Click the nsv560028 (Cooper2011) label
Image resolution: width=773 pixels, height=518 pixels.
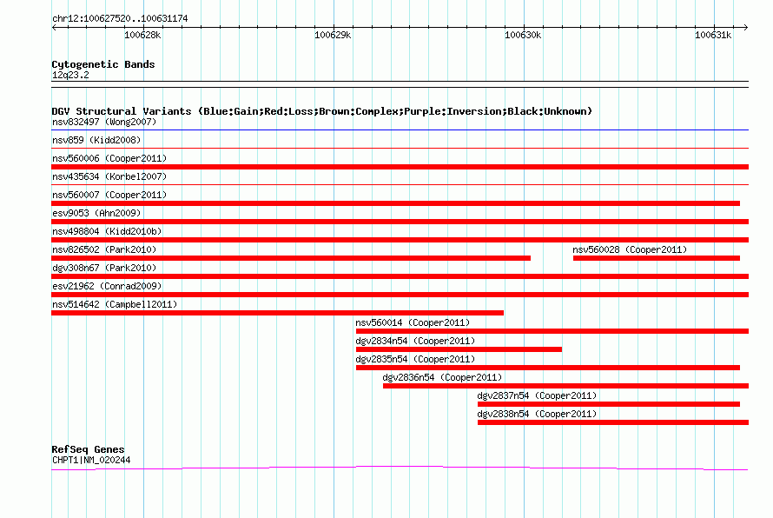click(x=630, y=249)
